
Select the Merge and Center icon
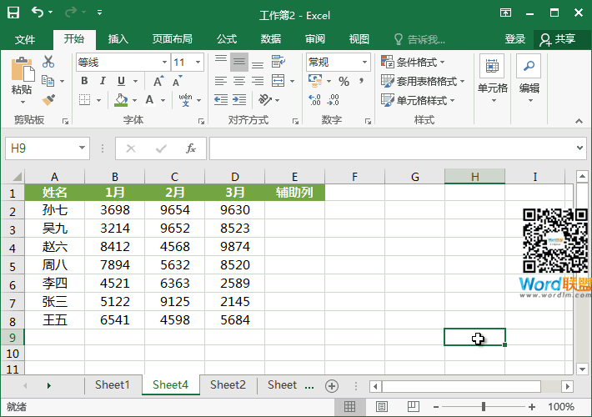tap(278, 80)
